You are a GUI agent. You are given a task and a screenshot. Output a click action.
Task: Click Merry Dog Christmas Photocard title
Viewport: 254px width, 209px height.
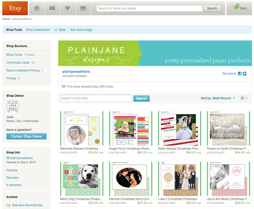pos(81,199)
